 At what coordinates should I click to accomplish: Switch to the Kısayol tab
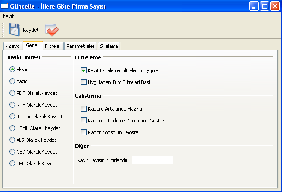(13, 46)
